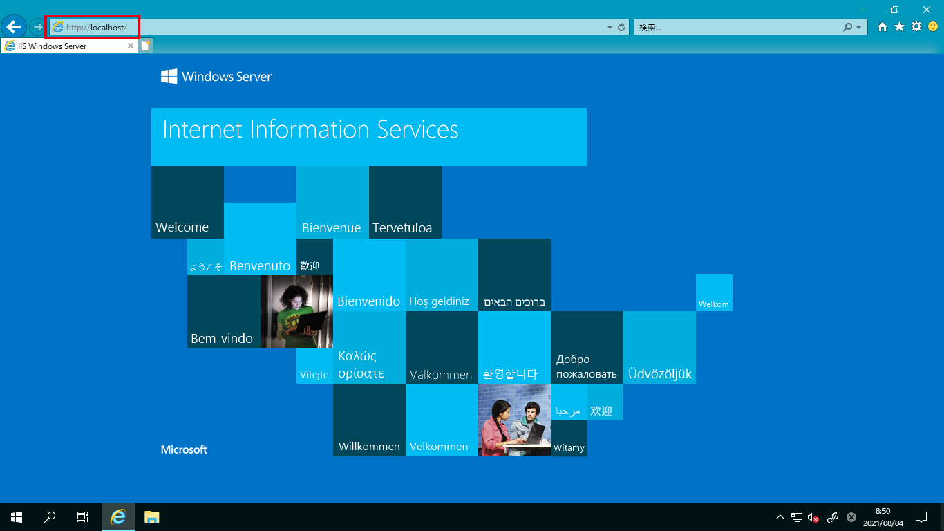Click the tray icon with X circle
The image size is (944, 531).
pos(851,516)
